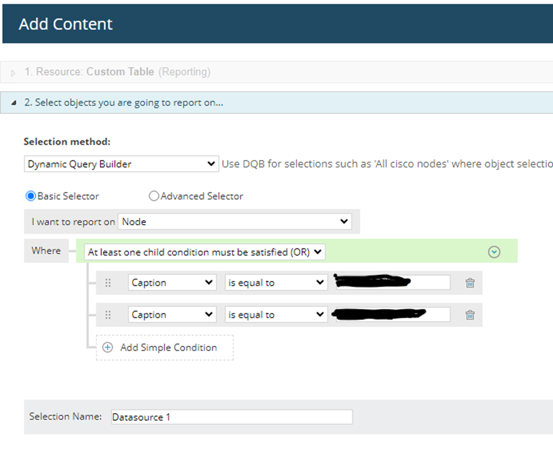The width and height of the screenshot is (553, 459).
Task: Open the 'I want to report on' Node dropdown
Action: [x=235, y=222]
